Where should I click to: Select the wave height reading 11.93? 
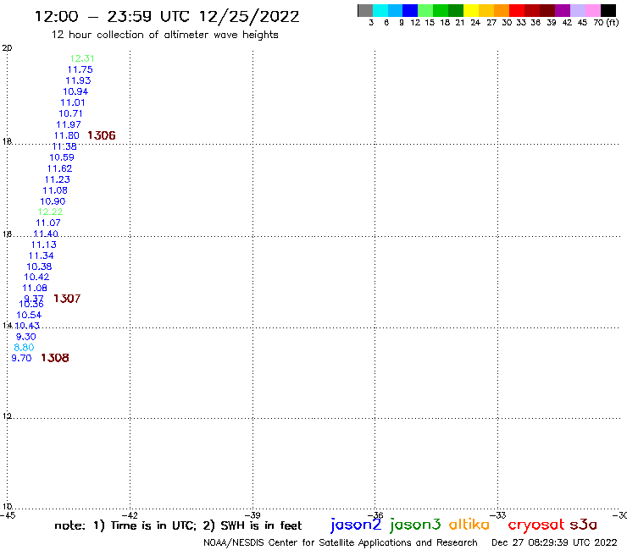pos(78,80)
